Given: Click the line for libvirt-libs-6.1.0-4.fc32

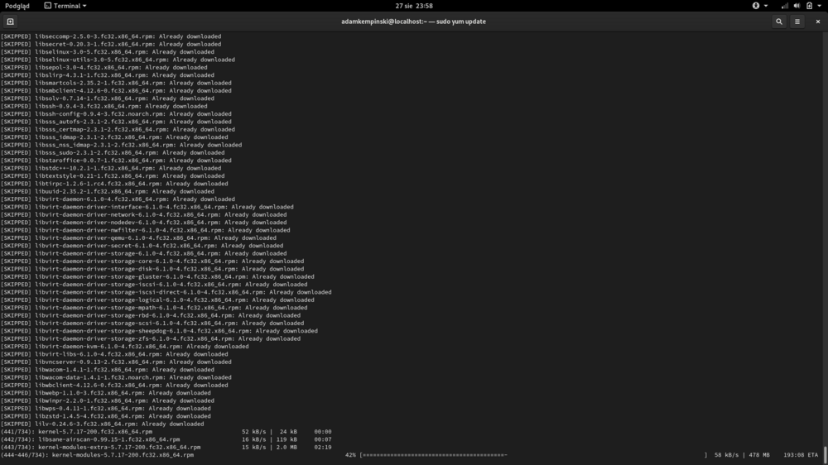Looking at the screenshot, I should [114, 354].
